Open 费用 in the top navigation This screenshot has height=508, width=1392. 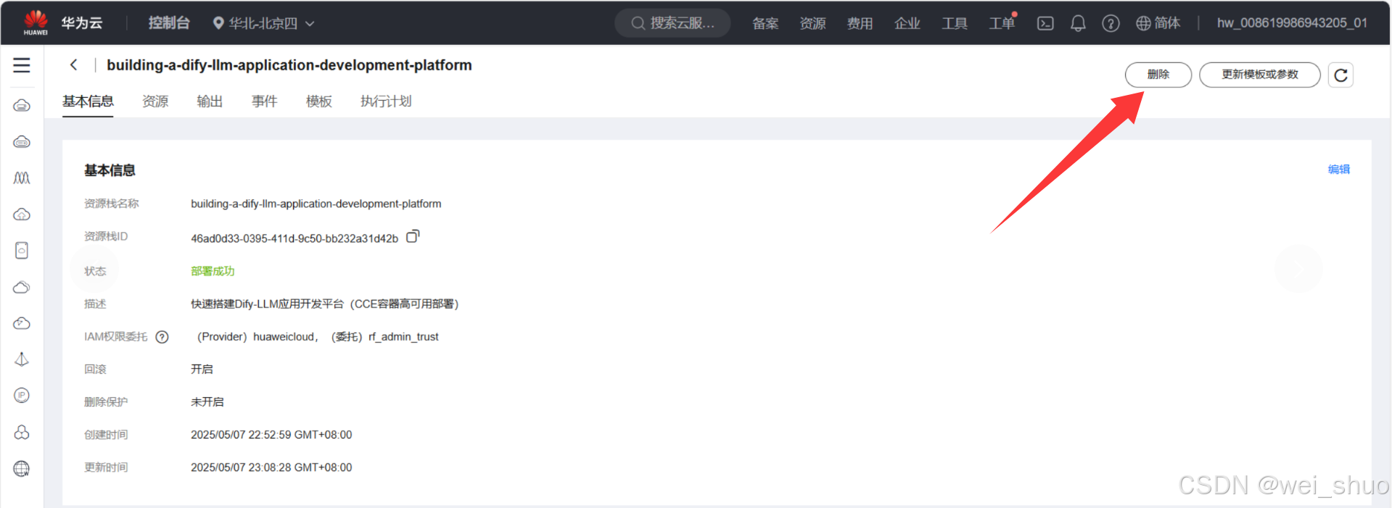tap(860, 23)
